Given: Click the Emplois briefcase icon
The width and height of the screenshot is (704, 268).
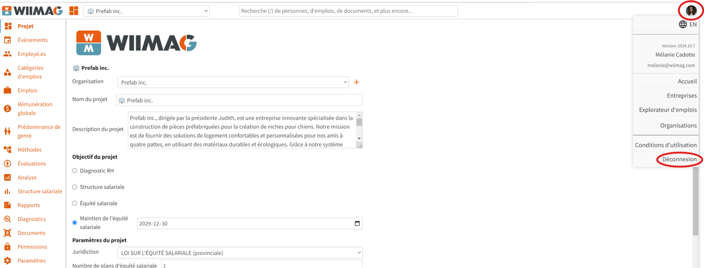Looking at the screenshot, I should click(x=7, y=91).
